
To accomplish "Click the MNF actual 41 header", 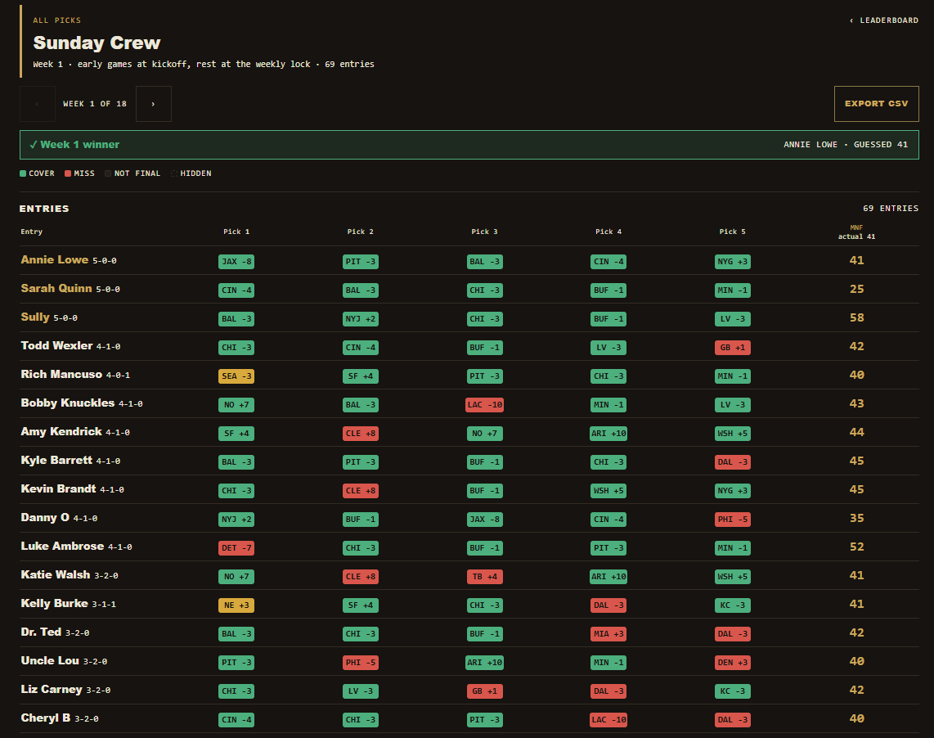I will pyautogui.click(x=856, y=232).
